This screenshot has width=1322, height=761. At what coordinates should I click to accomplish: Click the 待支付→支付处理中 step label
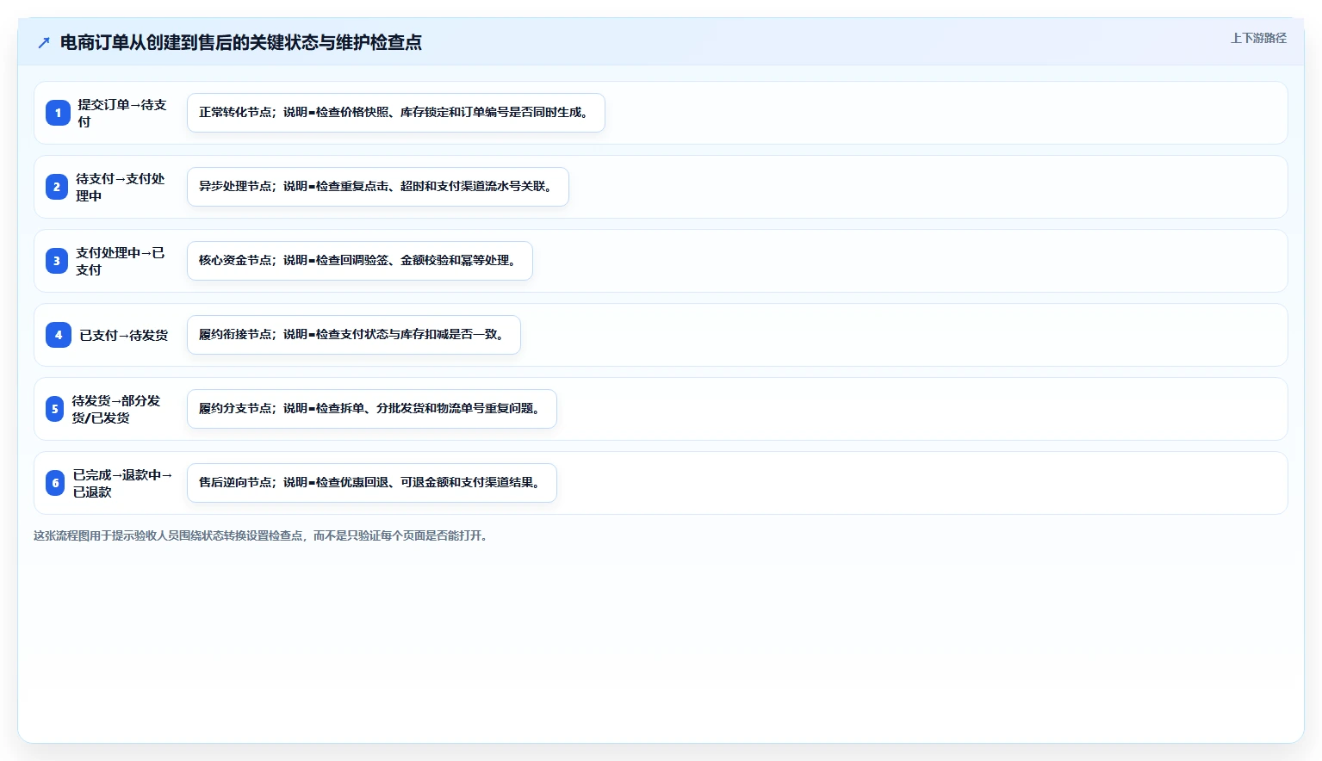(x=120, y=187)
